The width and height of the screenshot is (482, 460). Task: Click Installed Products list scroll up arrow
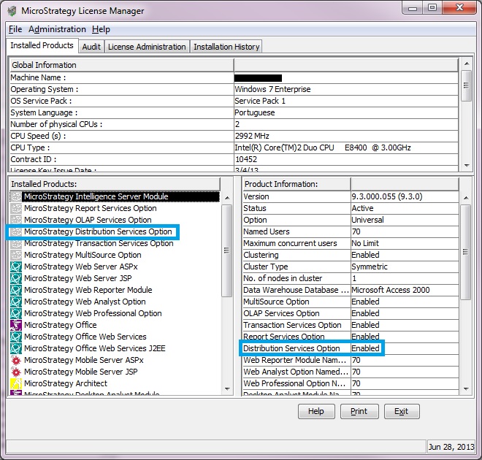[x=227, y=198]
